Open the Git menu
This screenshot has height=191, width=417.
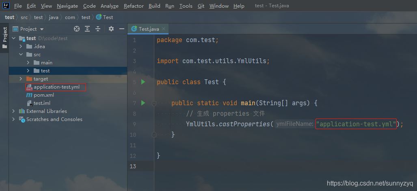(x=201, y=6)
